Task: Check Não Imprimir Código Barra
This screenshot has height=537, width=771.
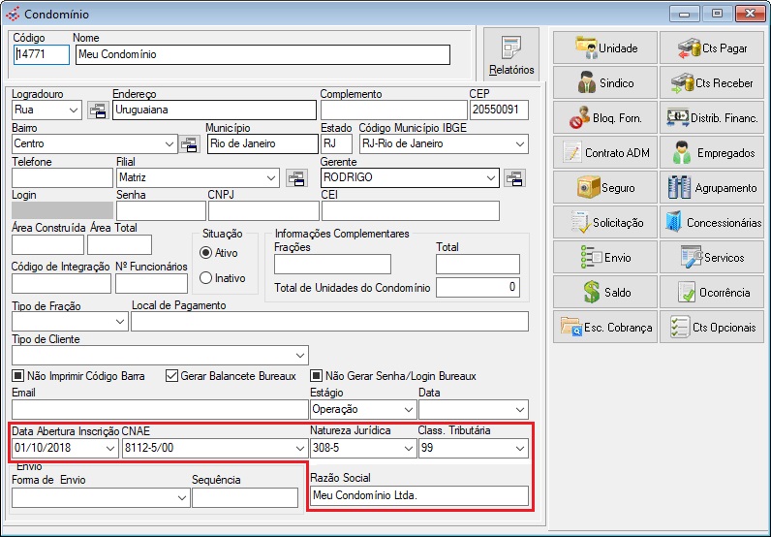Action: pos(17,376)
